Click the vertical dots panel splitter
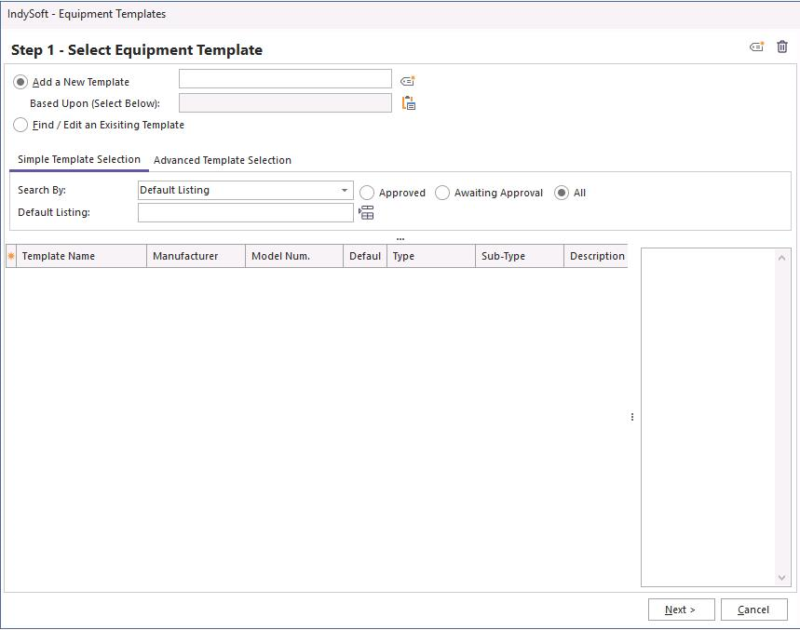The width and height of the screenshot is (800, 630). [632, 417]
